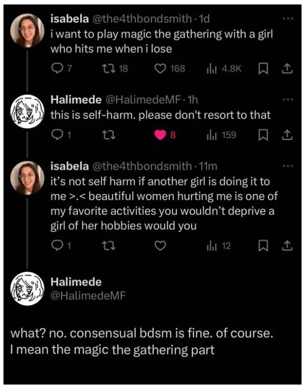Reply to isabela's 11m tweet
The height and width of the screenshot is (390, 306).
pyautogui.click(x=57, y=246)
